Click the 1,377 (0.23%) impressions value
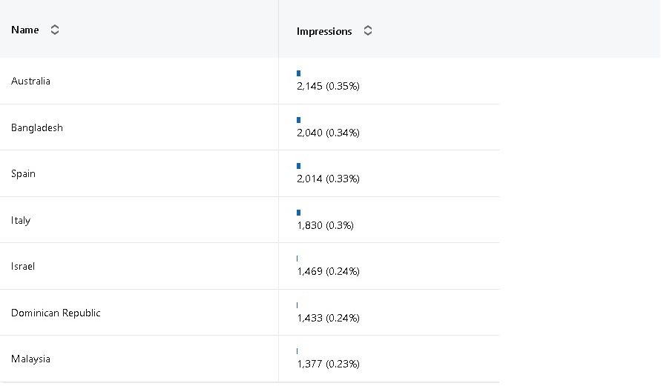 pyautogui.click(x=328, y=364)
